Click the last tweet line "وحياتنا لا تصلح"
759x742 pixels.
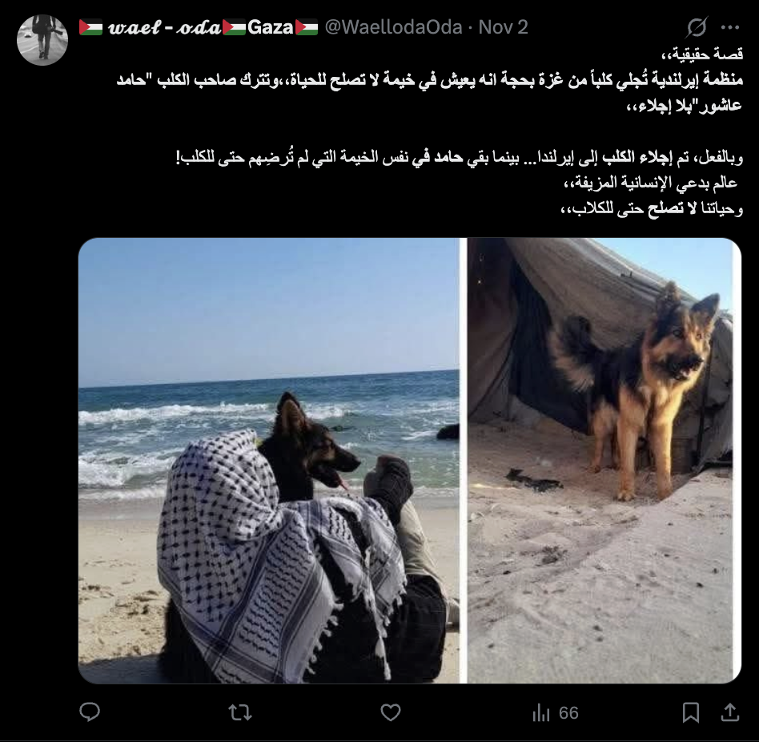click(x=652, y=209)
